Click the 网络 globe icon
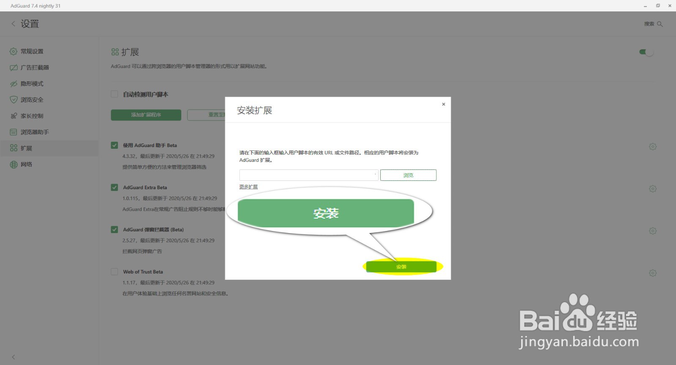The height and width of the screenshot is (365, 676). point(14,164)
